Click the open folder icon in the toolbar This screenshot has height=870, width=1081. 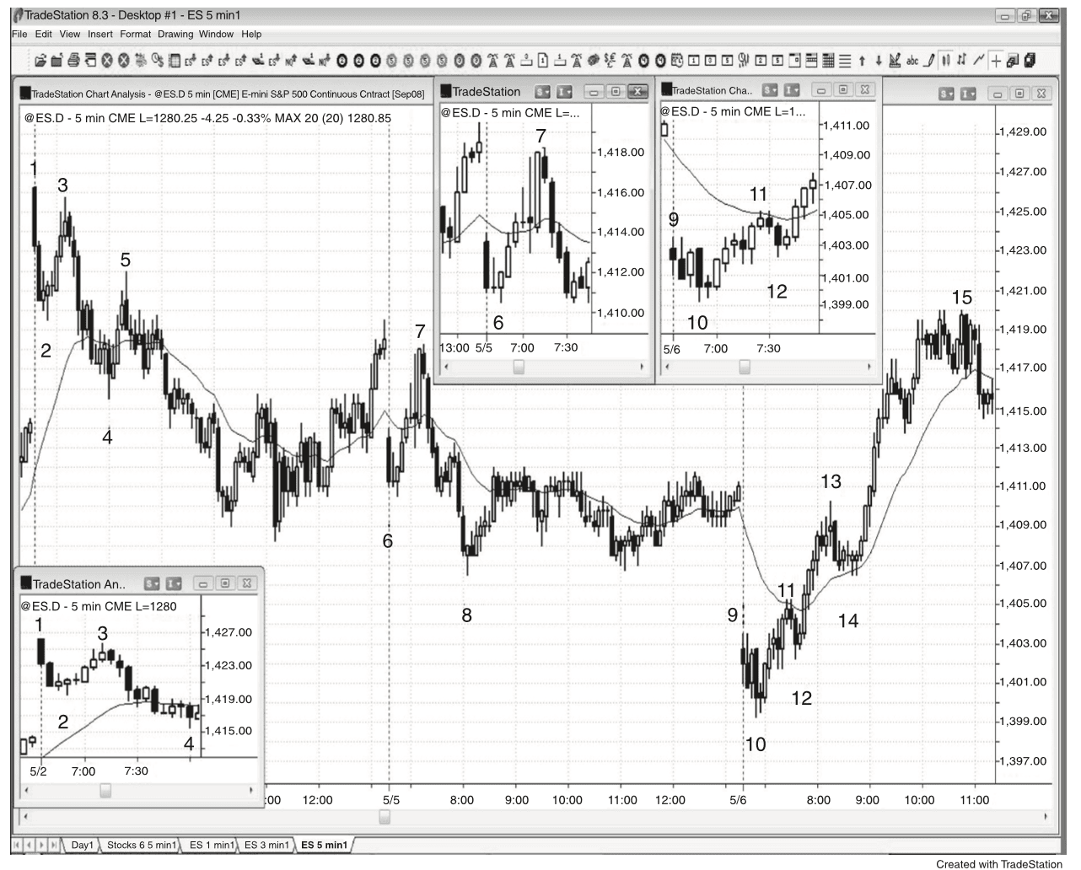click(x=40, y=61)
